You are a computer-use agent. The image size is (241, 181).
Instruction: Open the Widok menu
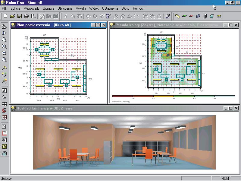[94, 8]
